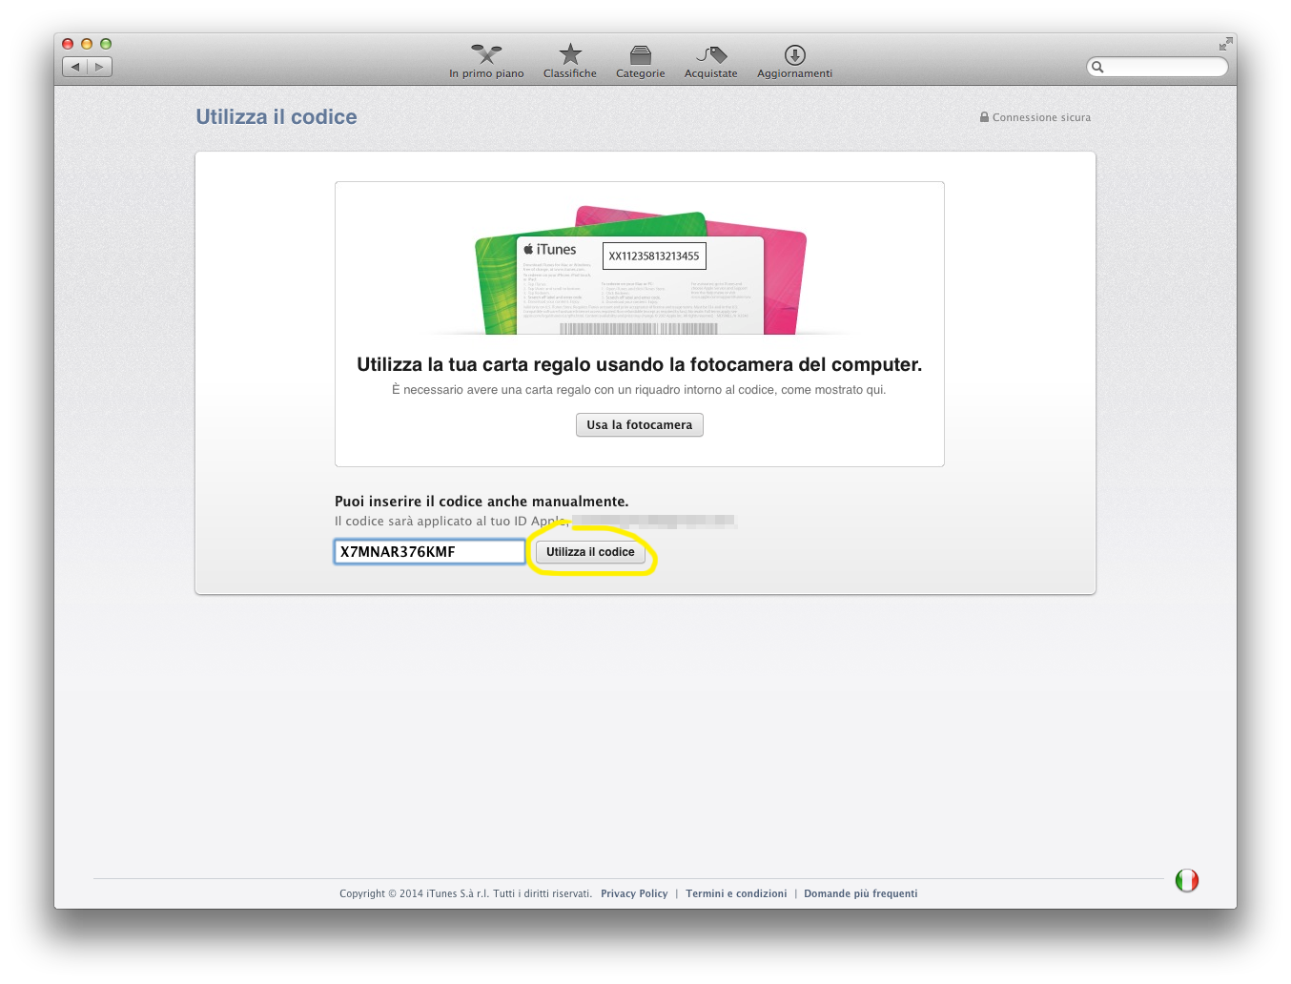Click the search field in the toolbar
This screenshot has width=1291, height=984.
[x=1158, y=67]
